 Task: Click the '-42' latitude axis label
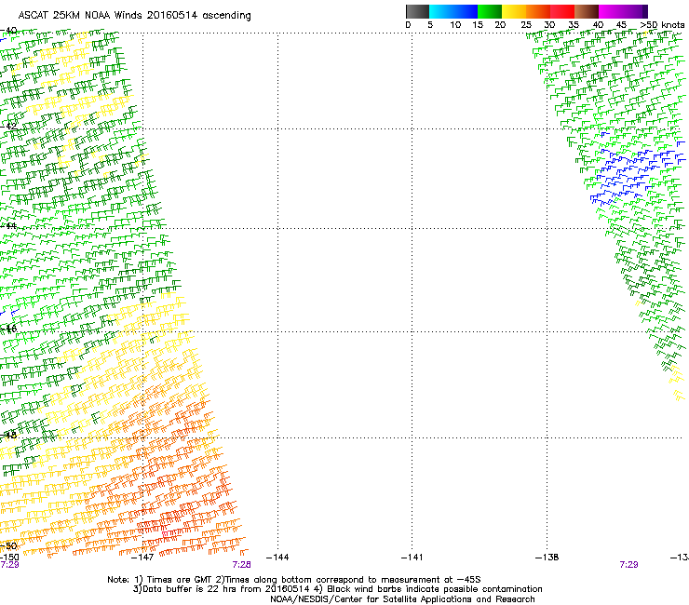pos(8,126)
